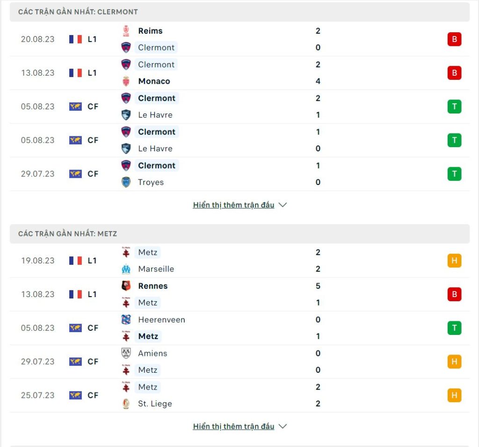
Task: Expand more Clermont matches chevron
Action: click(x=283, y=205)
